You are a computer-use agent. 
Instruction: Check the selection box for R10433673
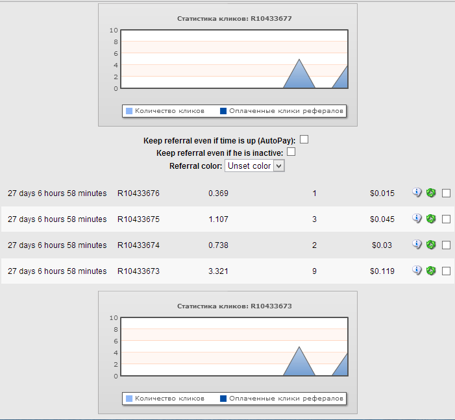click(446, 271)
